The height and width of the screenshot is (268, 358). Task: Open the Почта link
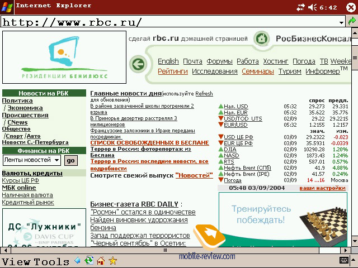click(192, 61)
